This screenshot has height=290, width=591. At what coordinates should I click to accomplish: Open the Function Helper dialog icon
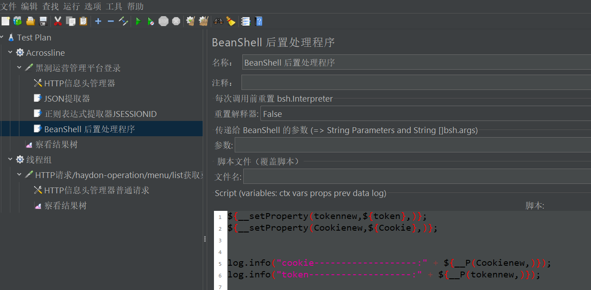[245, 21]
